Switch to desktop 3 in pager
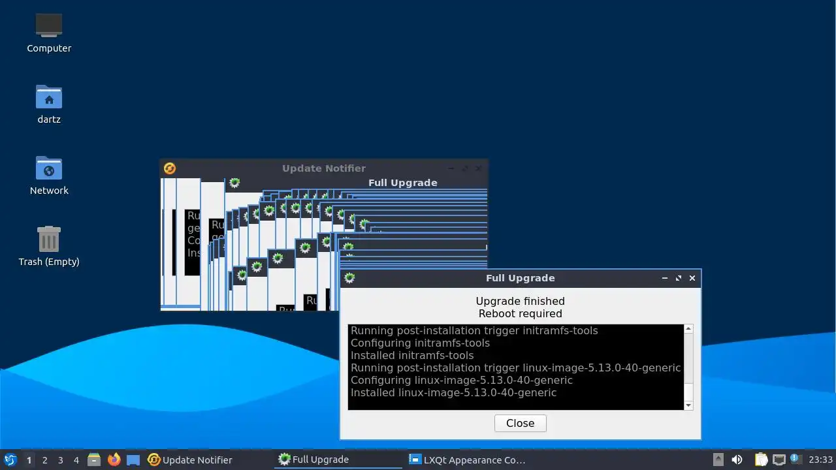This screenshot has width=836, height=470. (60, 460)
